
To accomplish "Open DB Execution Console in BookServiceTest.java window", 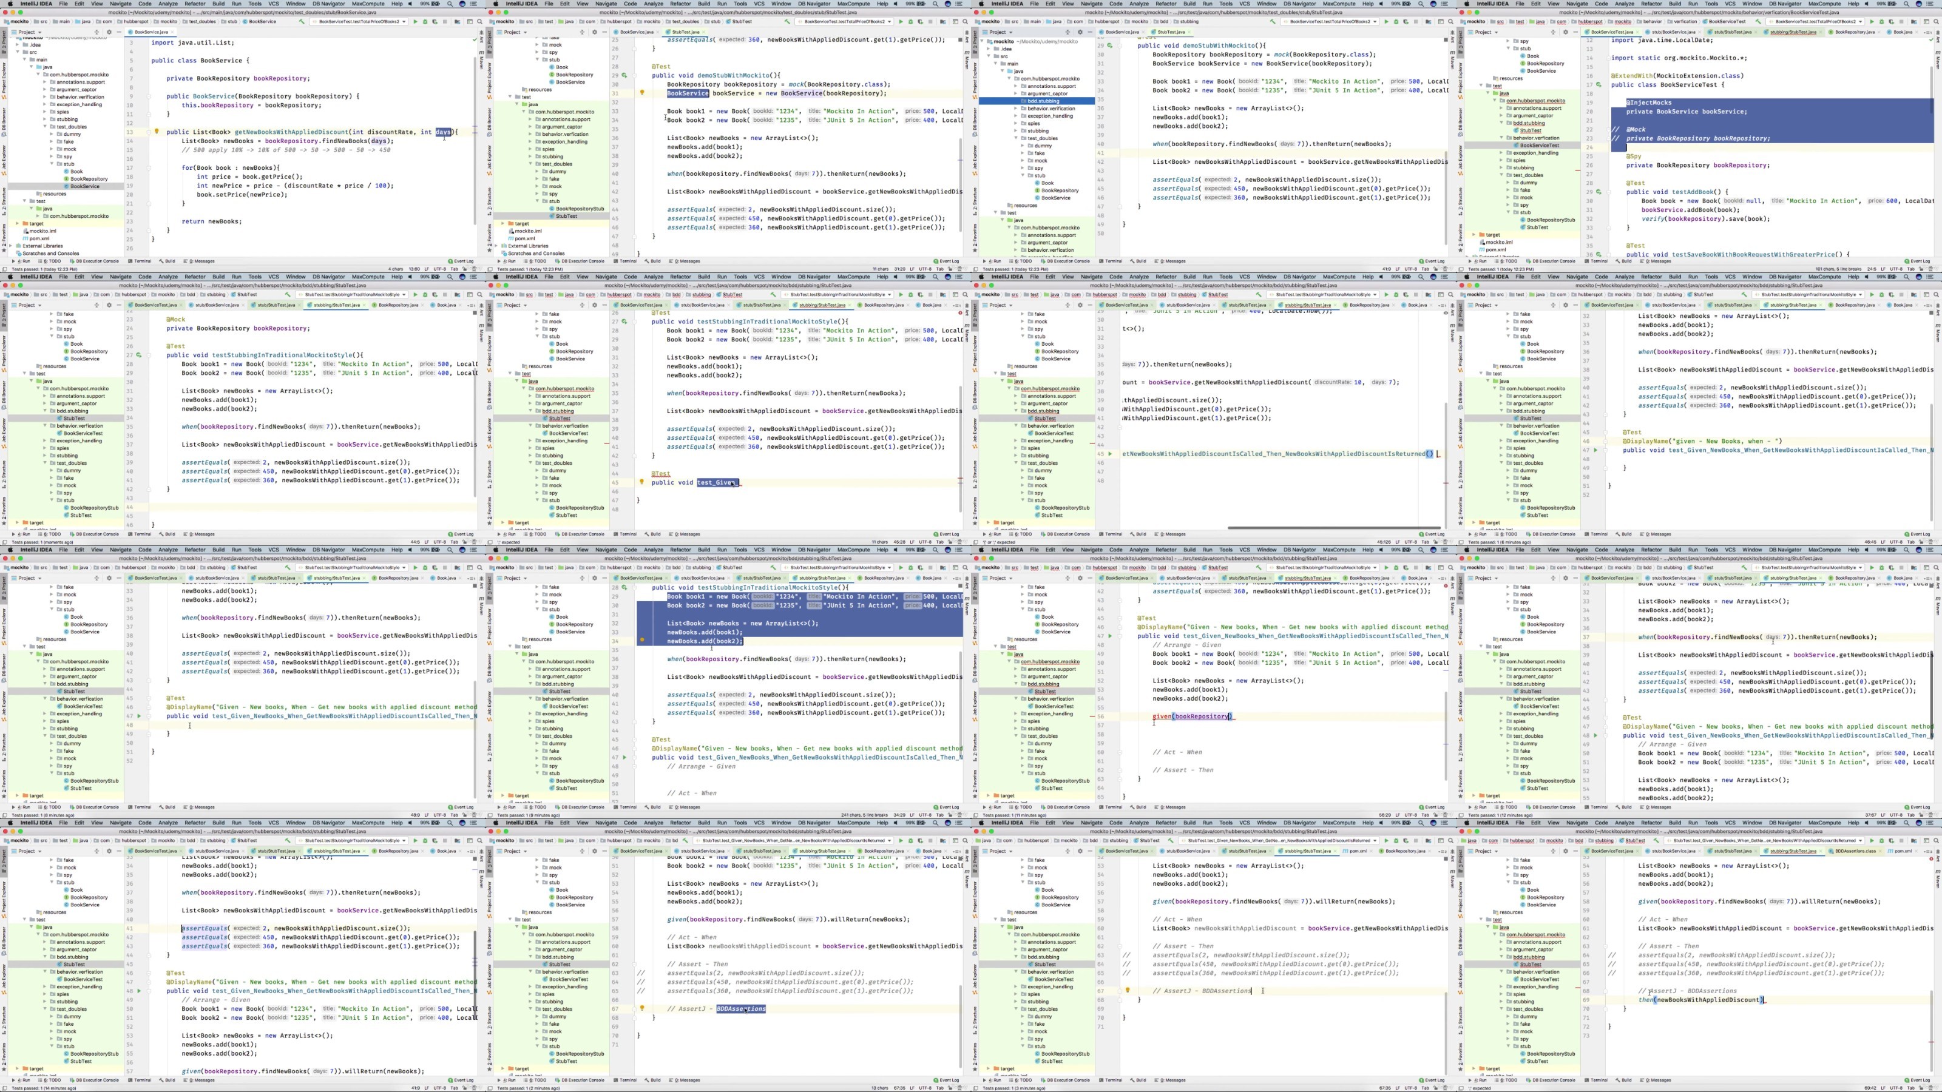I will 1551,261.
